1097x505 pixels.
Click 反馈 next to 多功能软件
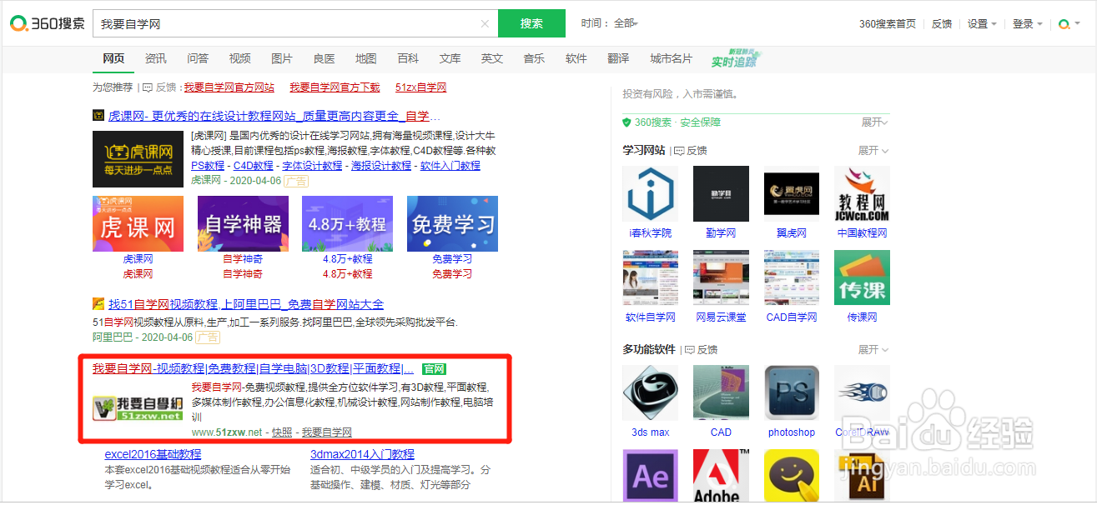tap(701, 350)
